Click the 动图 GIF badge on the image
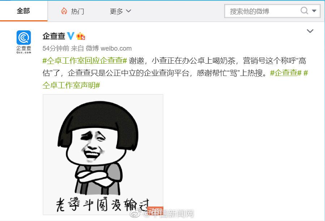 pyautogui.click(x=155, y=211)
